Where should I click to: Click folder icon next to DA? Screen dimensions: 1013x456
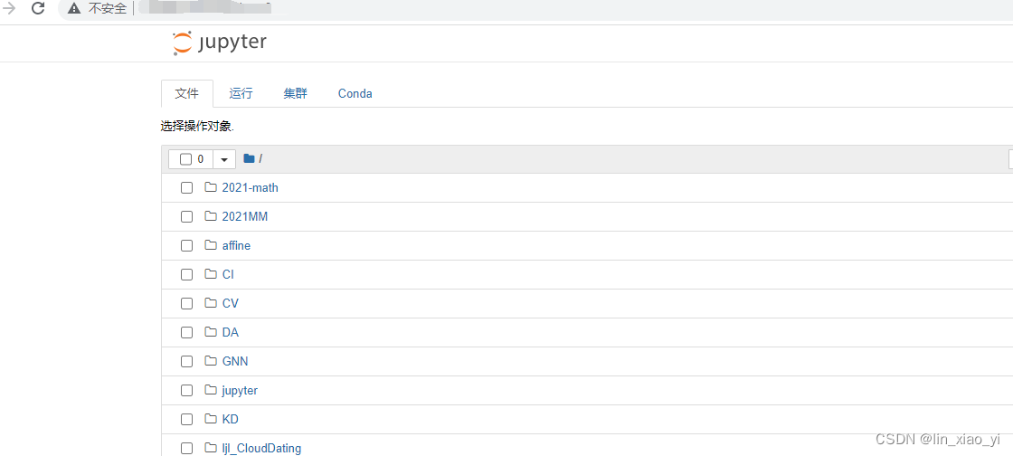pyautogui.click(x=211, y=332)
